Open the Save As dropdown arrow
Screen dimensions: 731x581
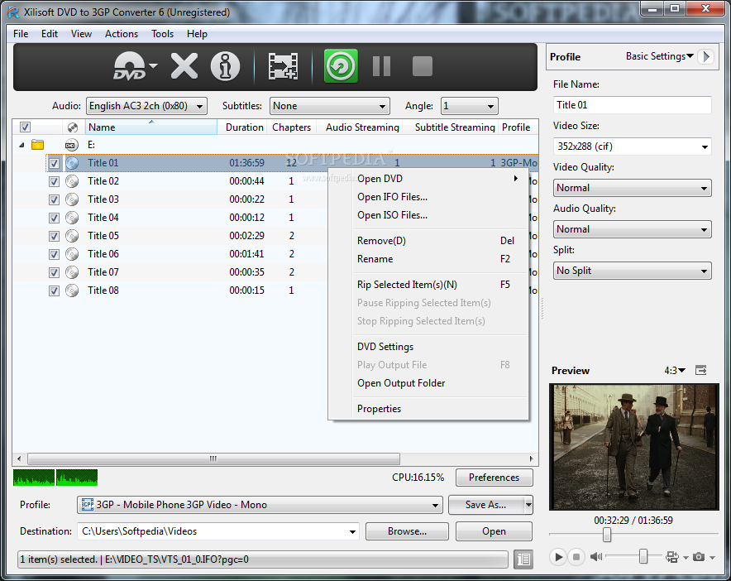coord(528,505)
